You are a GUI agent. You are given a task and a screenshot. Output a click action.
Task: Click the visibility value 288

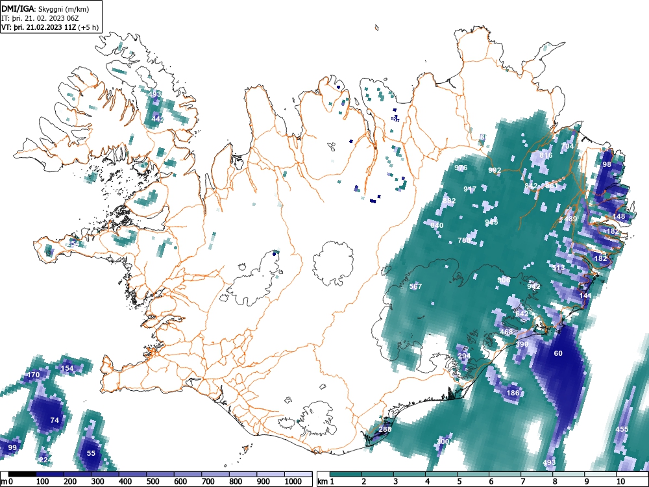click(x=385, y=429)
